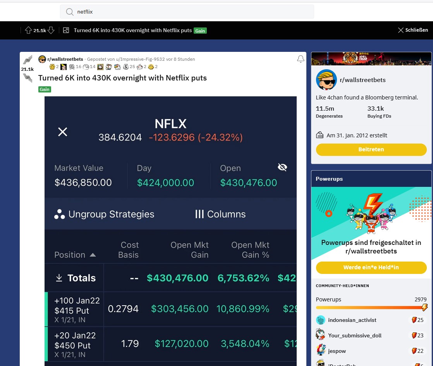This screenshot has width=433, height=366.
Task: Click gain value $127,020.00
Action: (x=181, y=344)
